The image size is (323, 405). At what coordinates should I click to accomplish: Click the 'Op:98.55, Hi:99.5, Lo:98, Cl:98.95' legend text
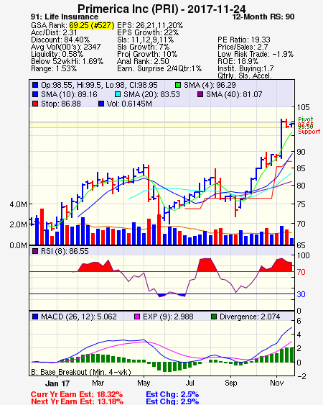99,85
